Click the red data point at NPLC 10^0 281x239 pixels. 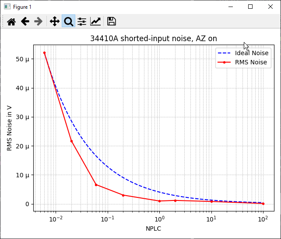click(159, 201)
